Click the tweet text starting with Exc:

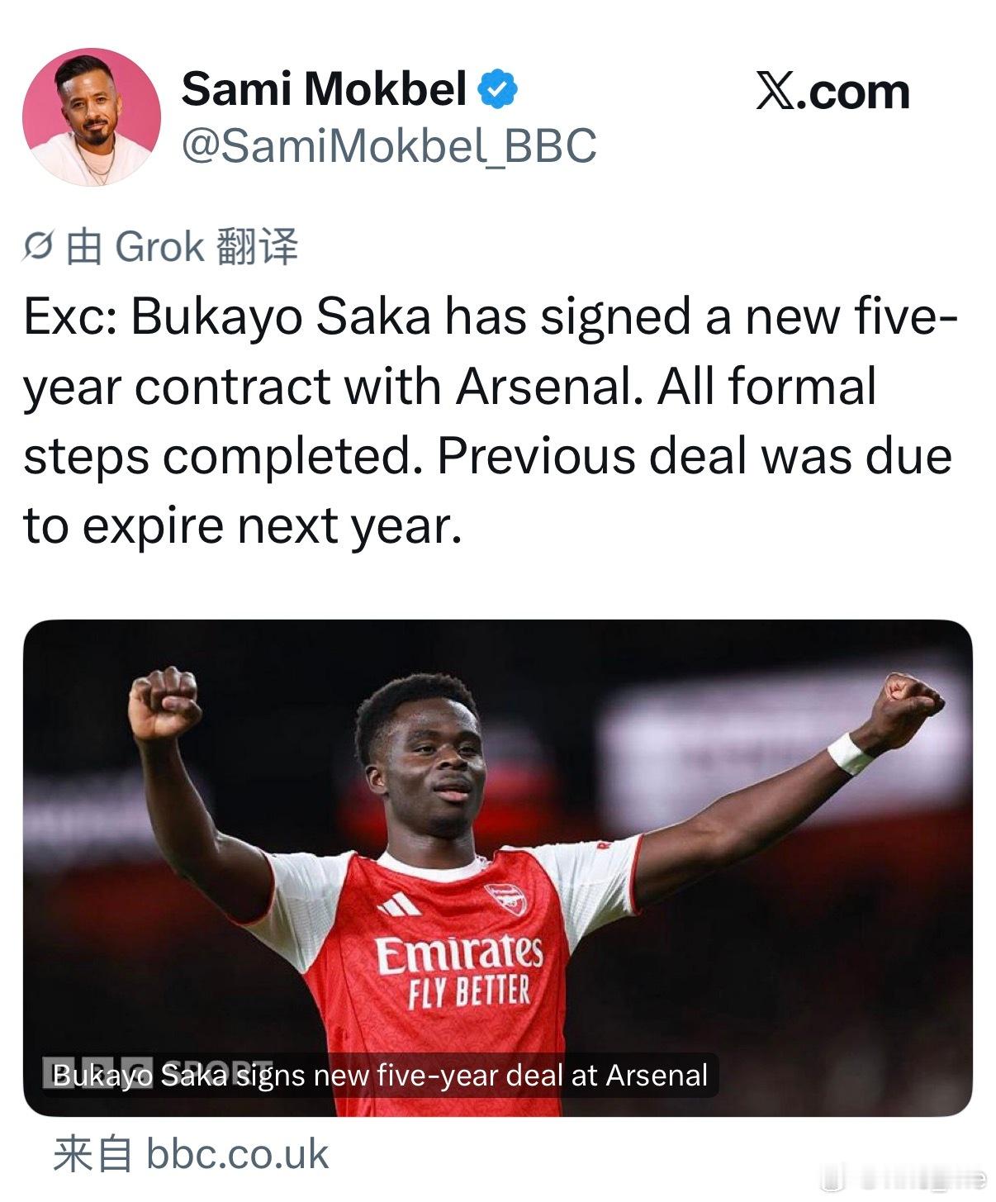[487, 421]
